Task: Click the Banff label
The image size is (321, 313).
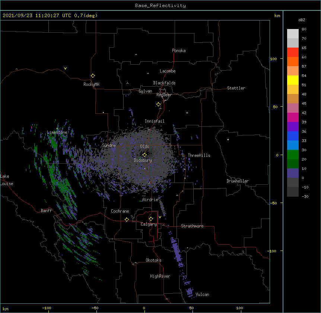Action: [x=46, y=211]
